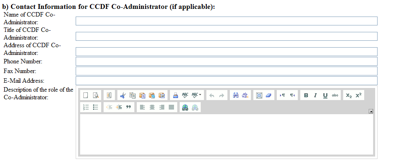Click the Undo arrow
Screen dimensions: 416x161
[212, 96]
